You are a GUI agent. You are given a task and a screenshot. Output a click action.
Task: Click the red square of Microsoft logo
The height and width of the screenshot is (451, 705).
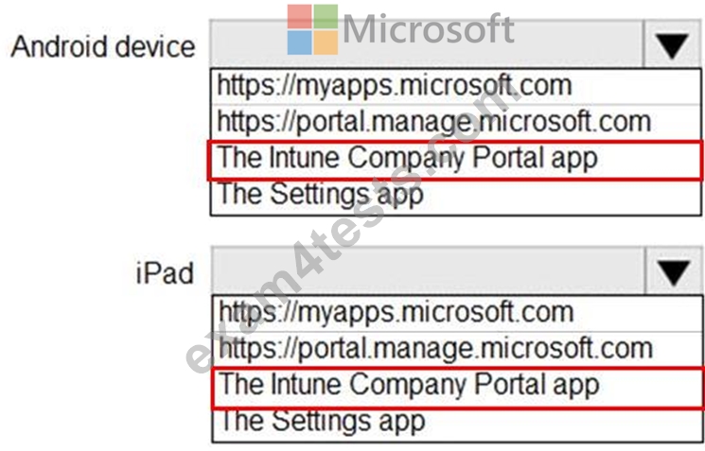pyautogui.click(x=300, y=17)
